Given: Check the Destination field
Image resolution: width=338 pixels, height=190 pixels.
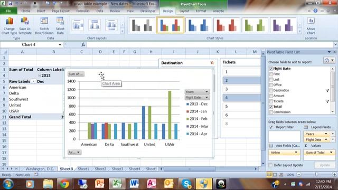Looking at the screenshot, I should click(271, 90).
